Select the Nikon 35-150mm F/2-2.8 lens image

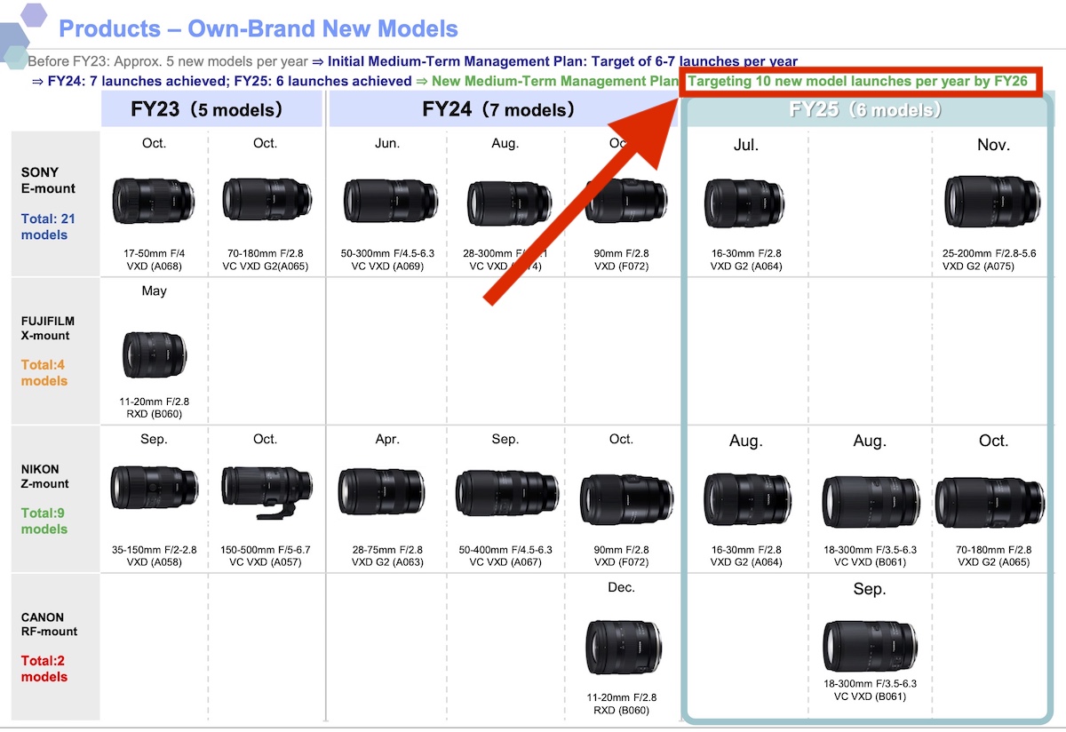coord(155,493)
